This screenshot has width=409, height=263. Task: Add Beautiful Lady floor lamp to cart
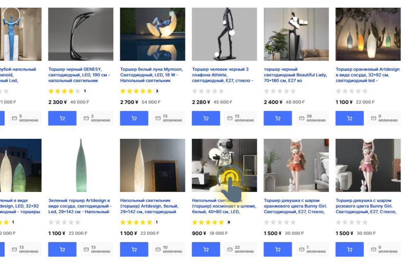[278, 118]
